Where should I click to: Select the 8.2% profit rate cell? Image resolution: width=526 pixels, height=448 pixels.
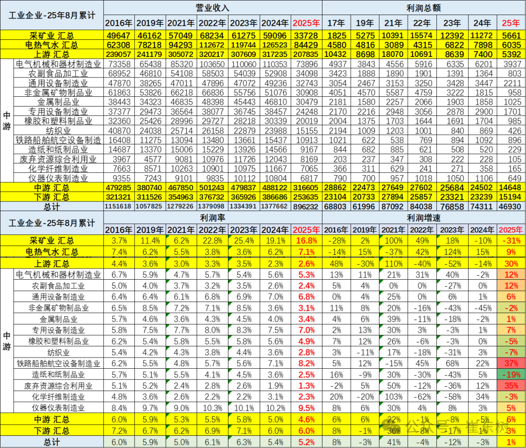click(x=306, y=363)
